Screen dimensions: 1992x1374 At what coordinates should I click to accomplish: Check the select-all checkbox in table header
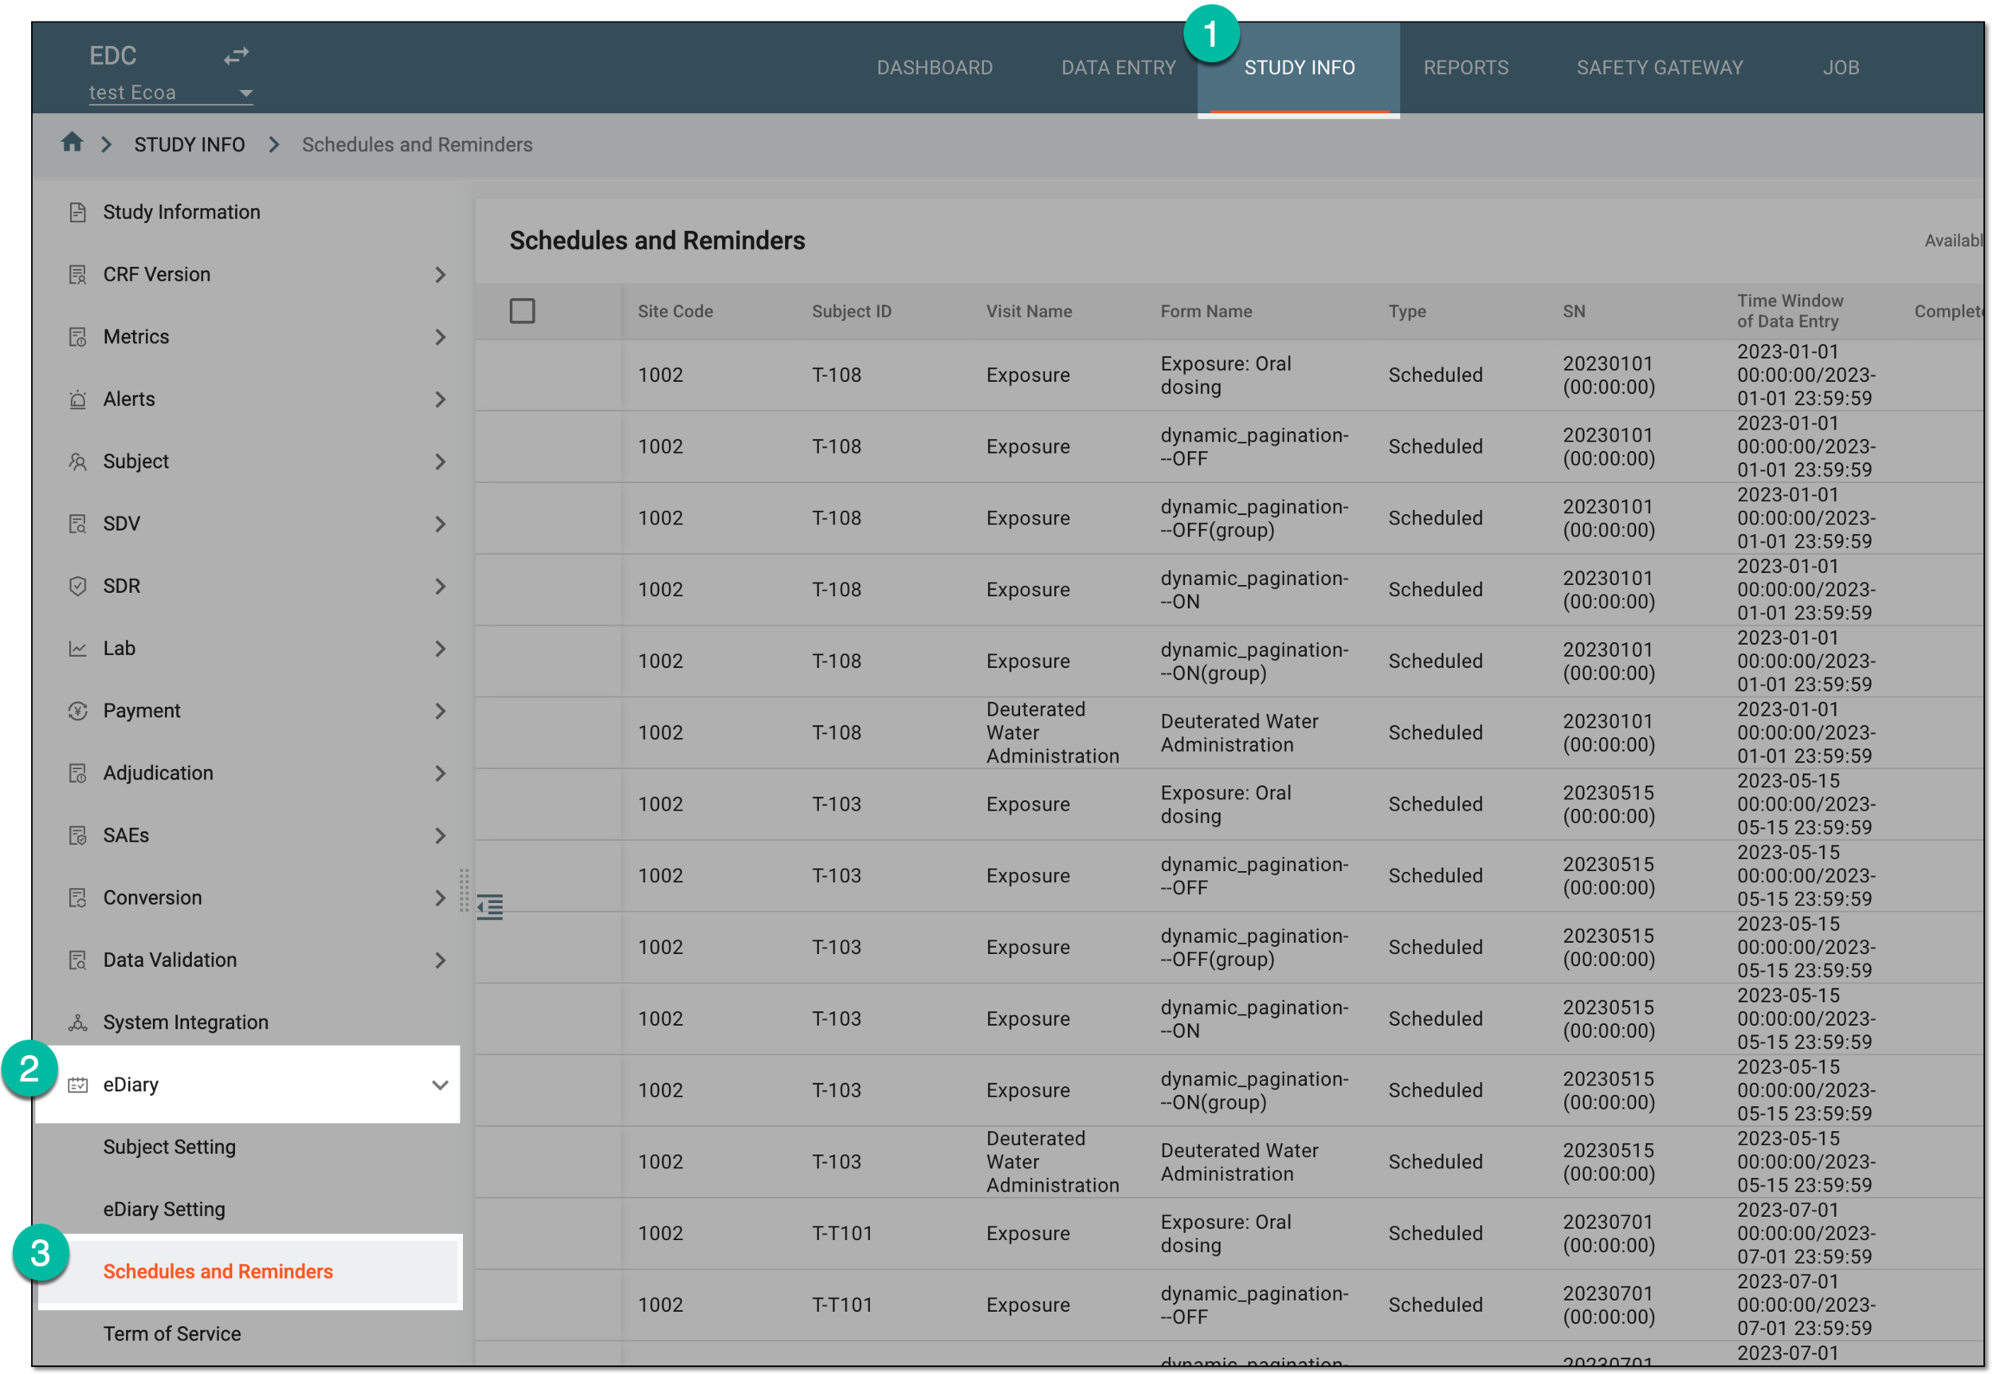[521, 311]
